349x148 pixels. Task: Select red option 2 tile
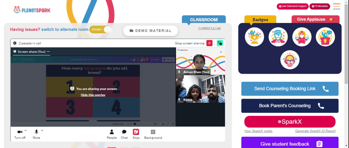117,87
